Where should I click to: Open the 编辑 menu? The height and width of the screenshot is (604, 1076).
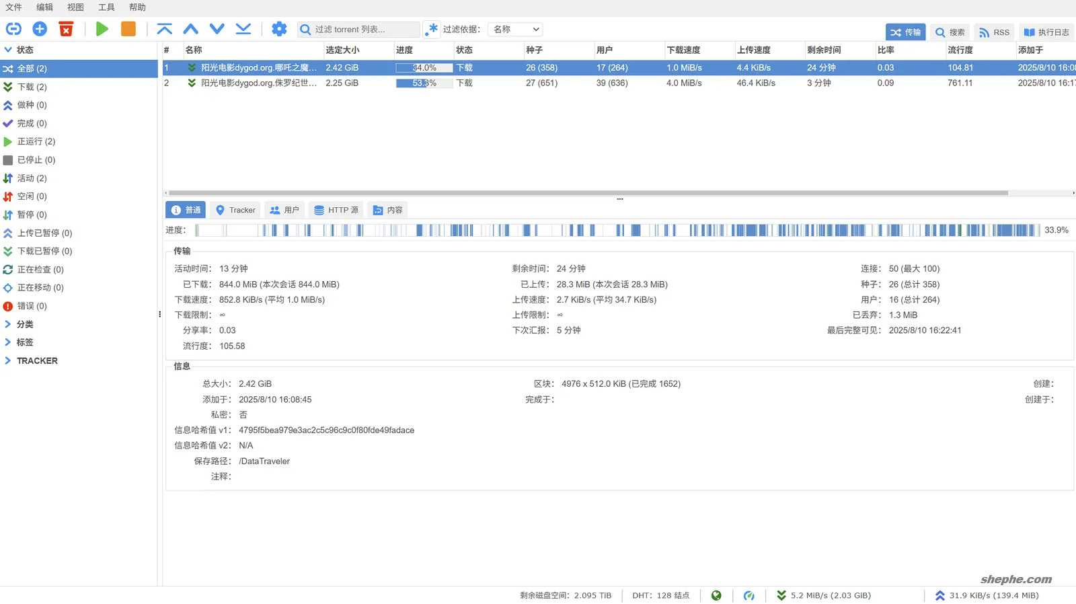tap(44, 7)
